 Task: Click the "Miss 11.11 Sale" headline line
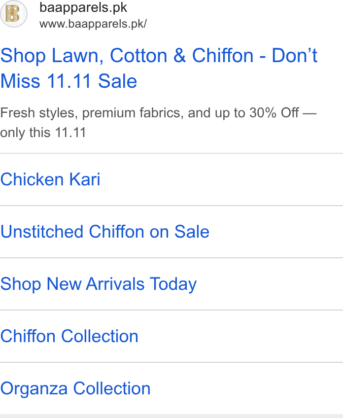[x=69, y=81]
